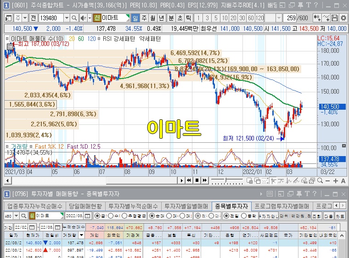
Task: Click the 'm' box icon in the investor window title bar
Action: coord(270,194)
